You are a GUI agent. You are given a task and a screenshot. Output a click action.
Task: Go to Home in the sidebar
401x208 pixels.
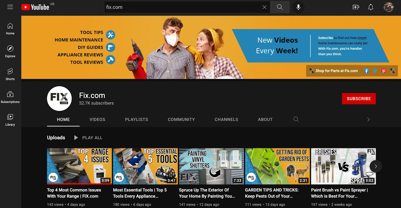point(10,29)
